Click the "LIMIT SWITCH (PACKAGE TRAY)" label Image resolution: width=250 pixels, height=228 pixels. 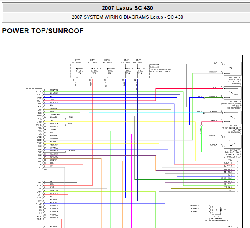[232, 154]
